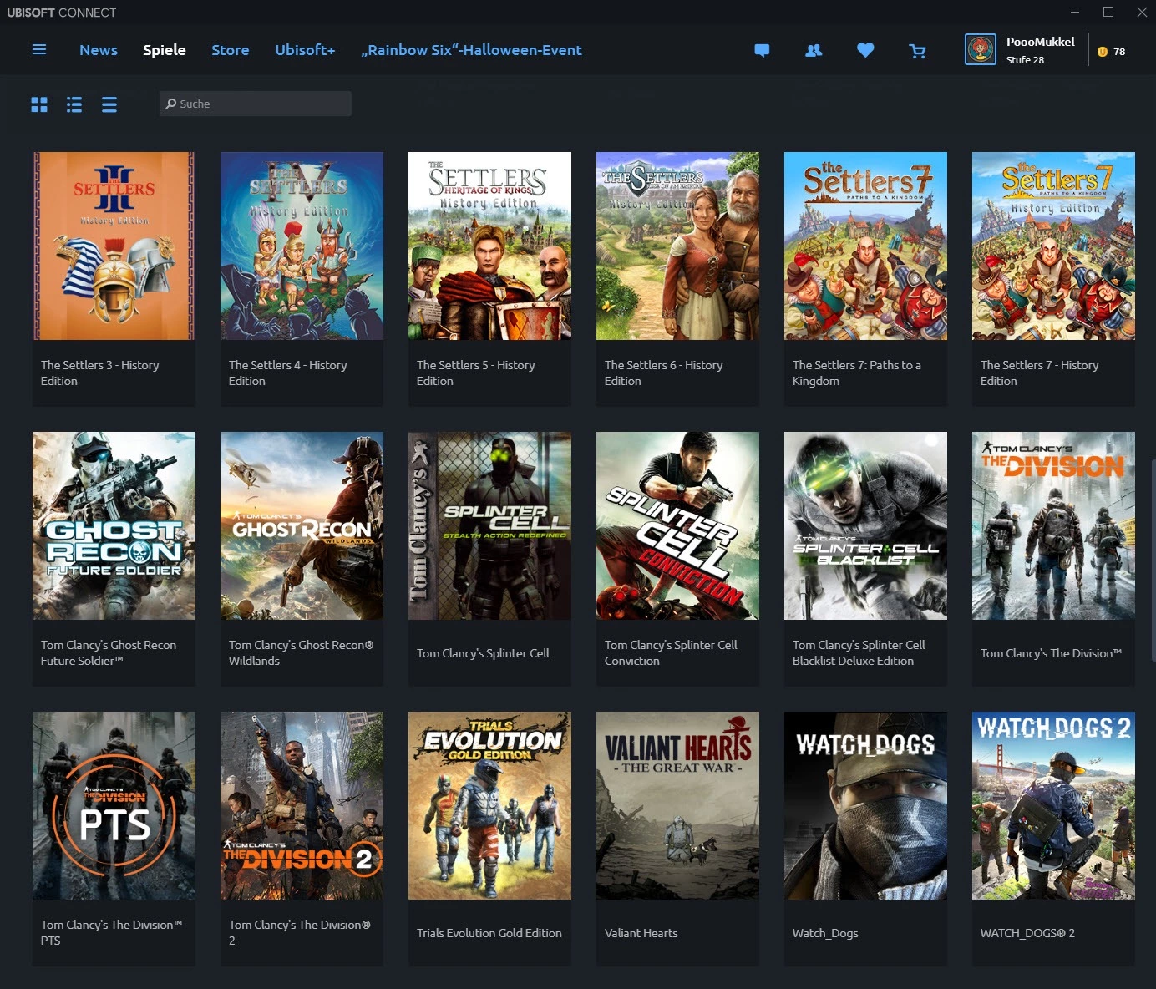The image size is (1156, 989).
Task: Click the vertical scrollbar thumb
Action: [1153, 560]
